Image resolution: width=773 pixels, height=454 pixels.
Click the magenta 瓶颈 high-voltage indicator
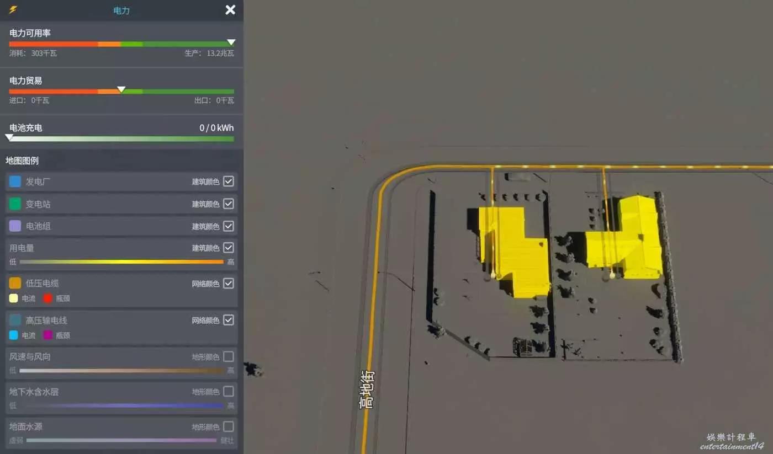(x=48, y=335)
